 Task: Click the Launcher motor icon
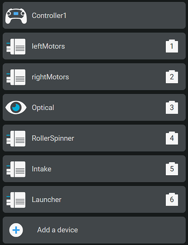tap(16, 200)
